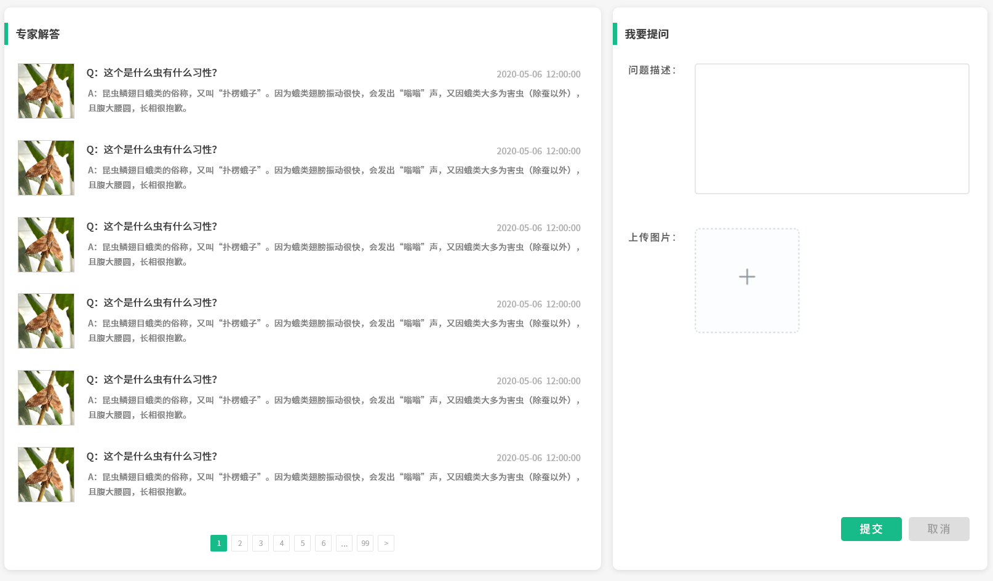Jump to last page 99

point(365,543)
